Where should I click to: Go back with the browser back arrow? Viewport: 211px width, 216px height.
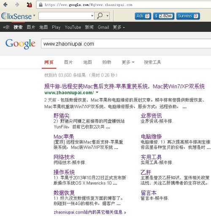coord(5,5)
